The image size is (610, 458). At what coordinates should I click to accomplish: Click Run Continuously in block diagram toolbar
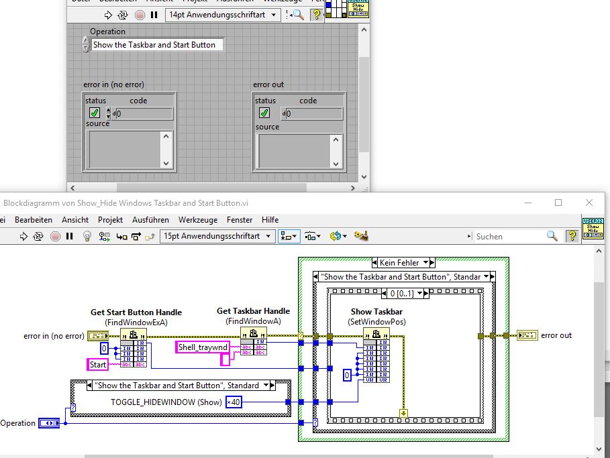[39, 236]
